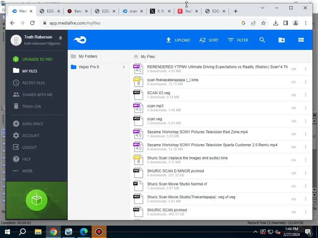318x238 pixels.
Task: Create a new folder with the folder-plus icon
Action: (281, 40)
